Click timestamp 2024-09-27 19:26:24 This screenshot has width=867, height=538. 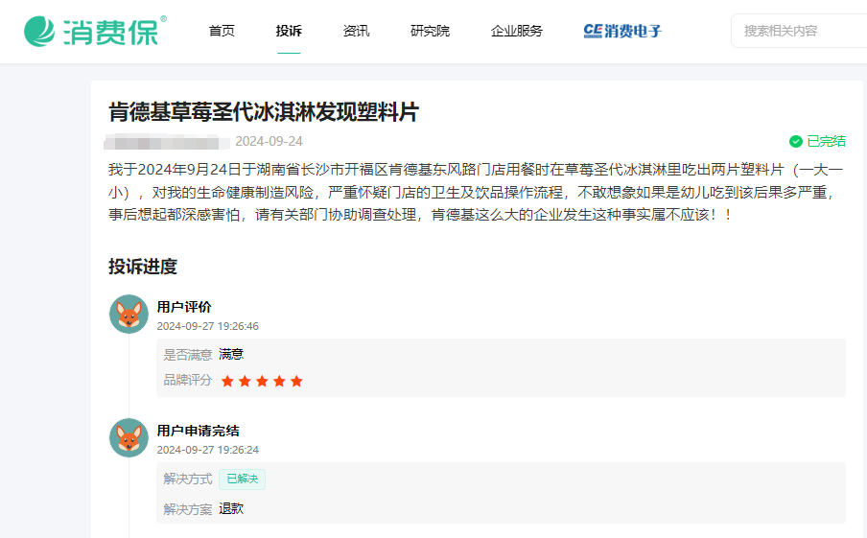[208, 450]
